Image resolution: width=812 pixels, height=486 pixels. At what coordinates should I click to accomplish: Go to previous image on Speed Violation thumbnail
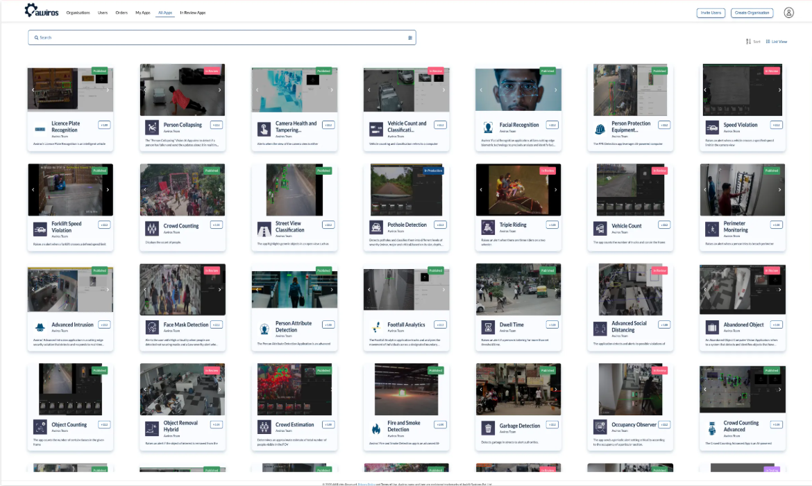coord(705,90)
